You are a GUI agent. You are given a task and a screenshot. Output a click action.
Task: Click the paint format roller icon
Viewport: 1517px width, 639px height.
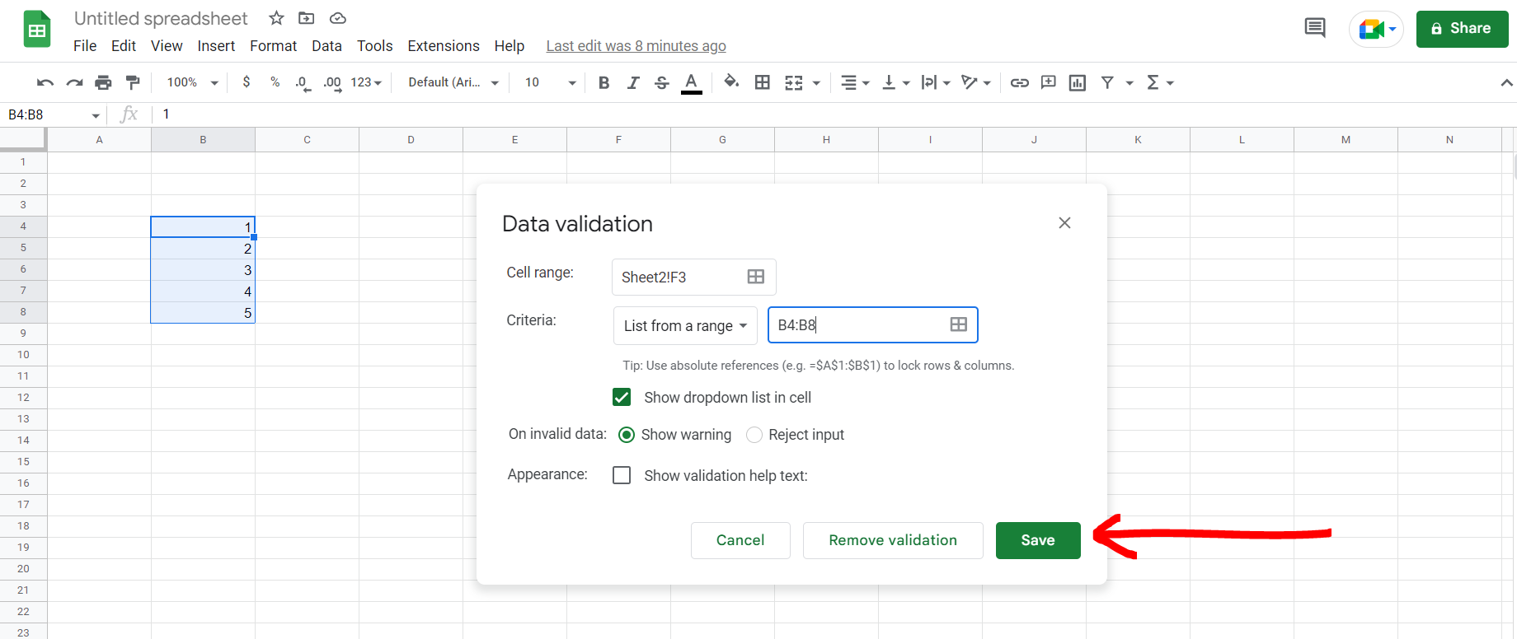click(x=132, y=82)
